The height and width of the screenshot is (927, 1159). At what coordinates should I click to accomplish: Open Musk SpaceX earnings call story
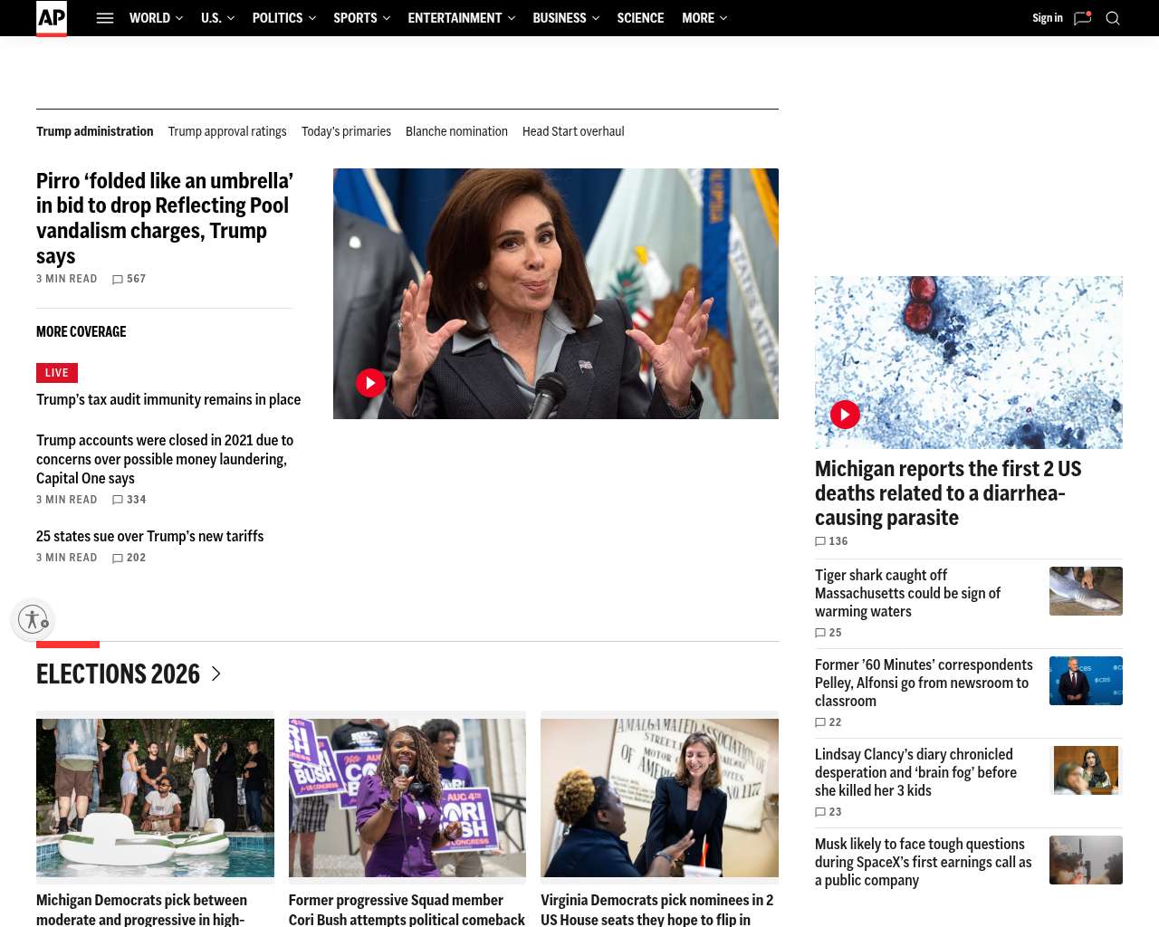tap(924, 862)
